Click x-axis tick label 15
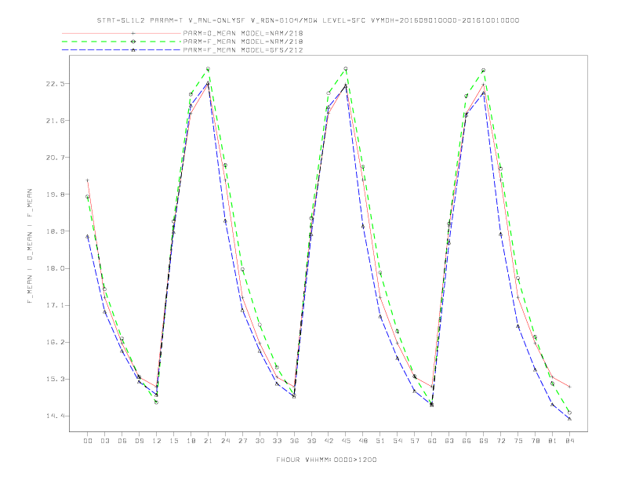 pyautogui.click(x=174, y=441)
